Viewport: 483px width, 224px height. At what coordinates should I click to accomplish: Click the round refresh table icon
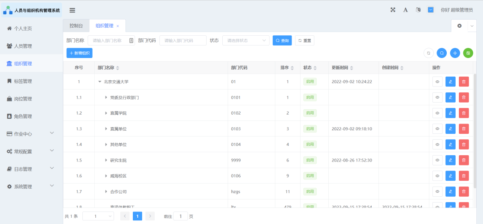pyautogui.click(x=428, y=53)
